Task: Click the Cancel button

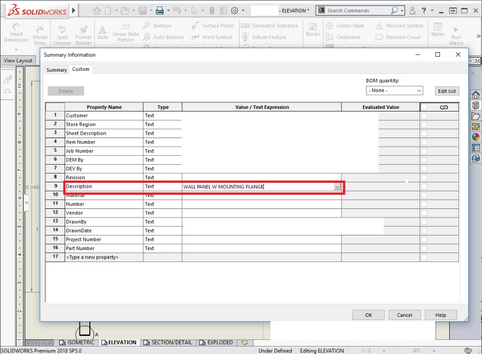Action: pyautogui.click(x=405, y=315)
